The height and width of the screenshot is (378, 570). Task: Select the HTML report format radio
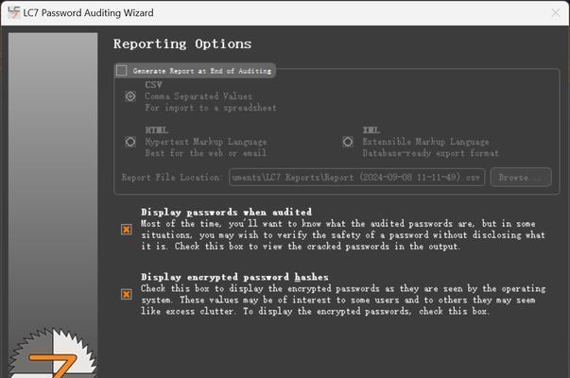[x=130, y=142]
